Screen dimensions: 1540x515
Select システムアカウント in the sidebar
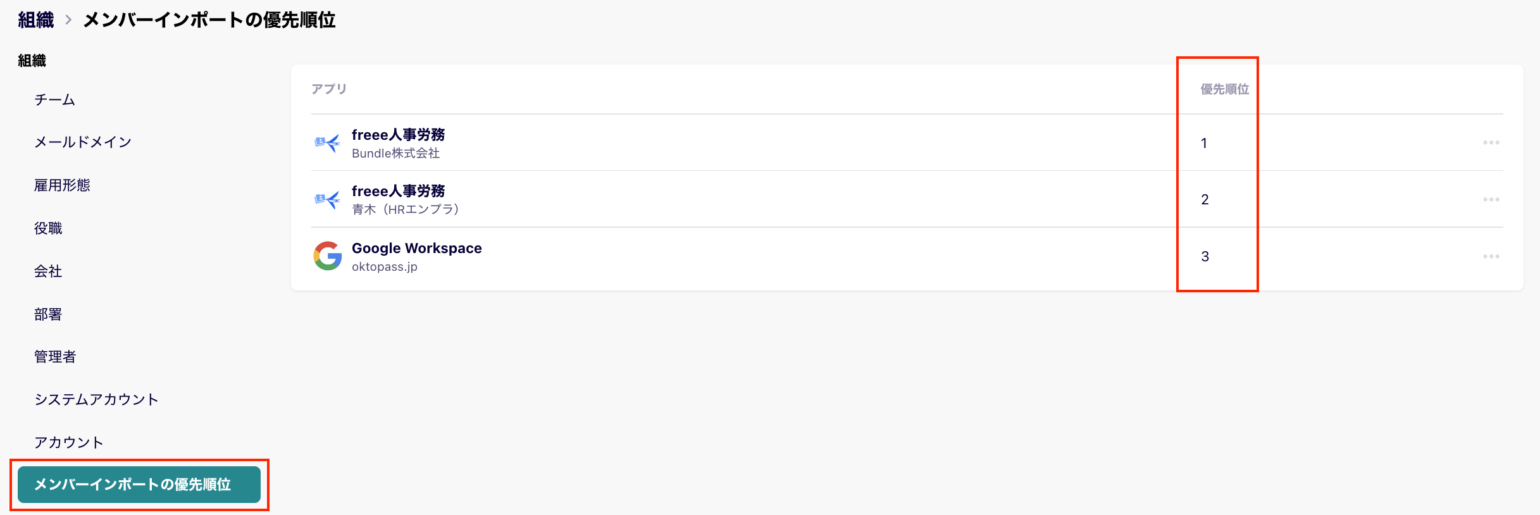(x=96, y=399)
